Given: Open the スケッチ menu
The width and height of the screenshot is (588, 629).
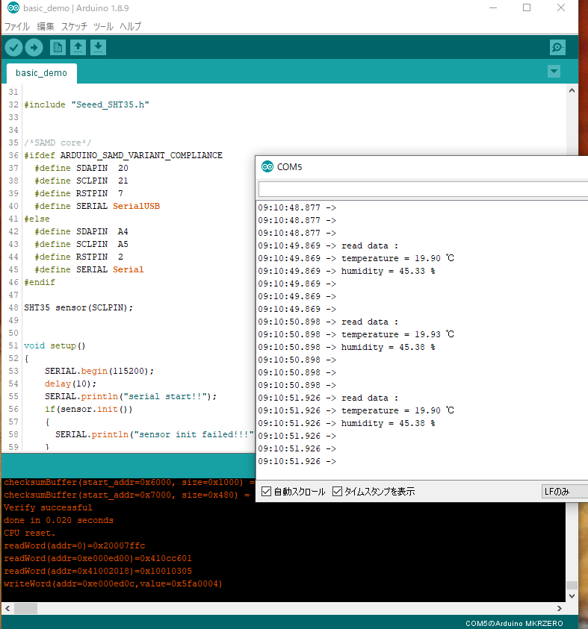Looking at the screenshot, I should tap(74, 26).
